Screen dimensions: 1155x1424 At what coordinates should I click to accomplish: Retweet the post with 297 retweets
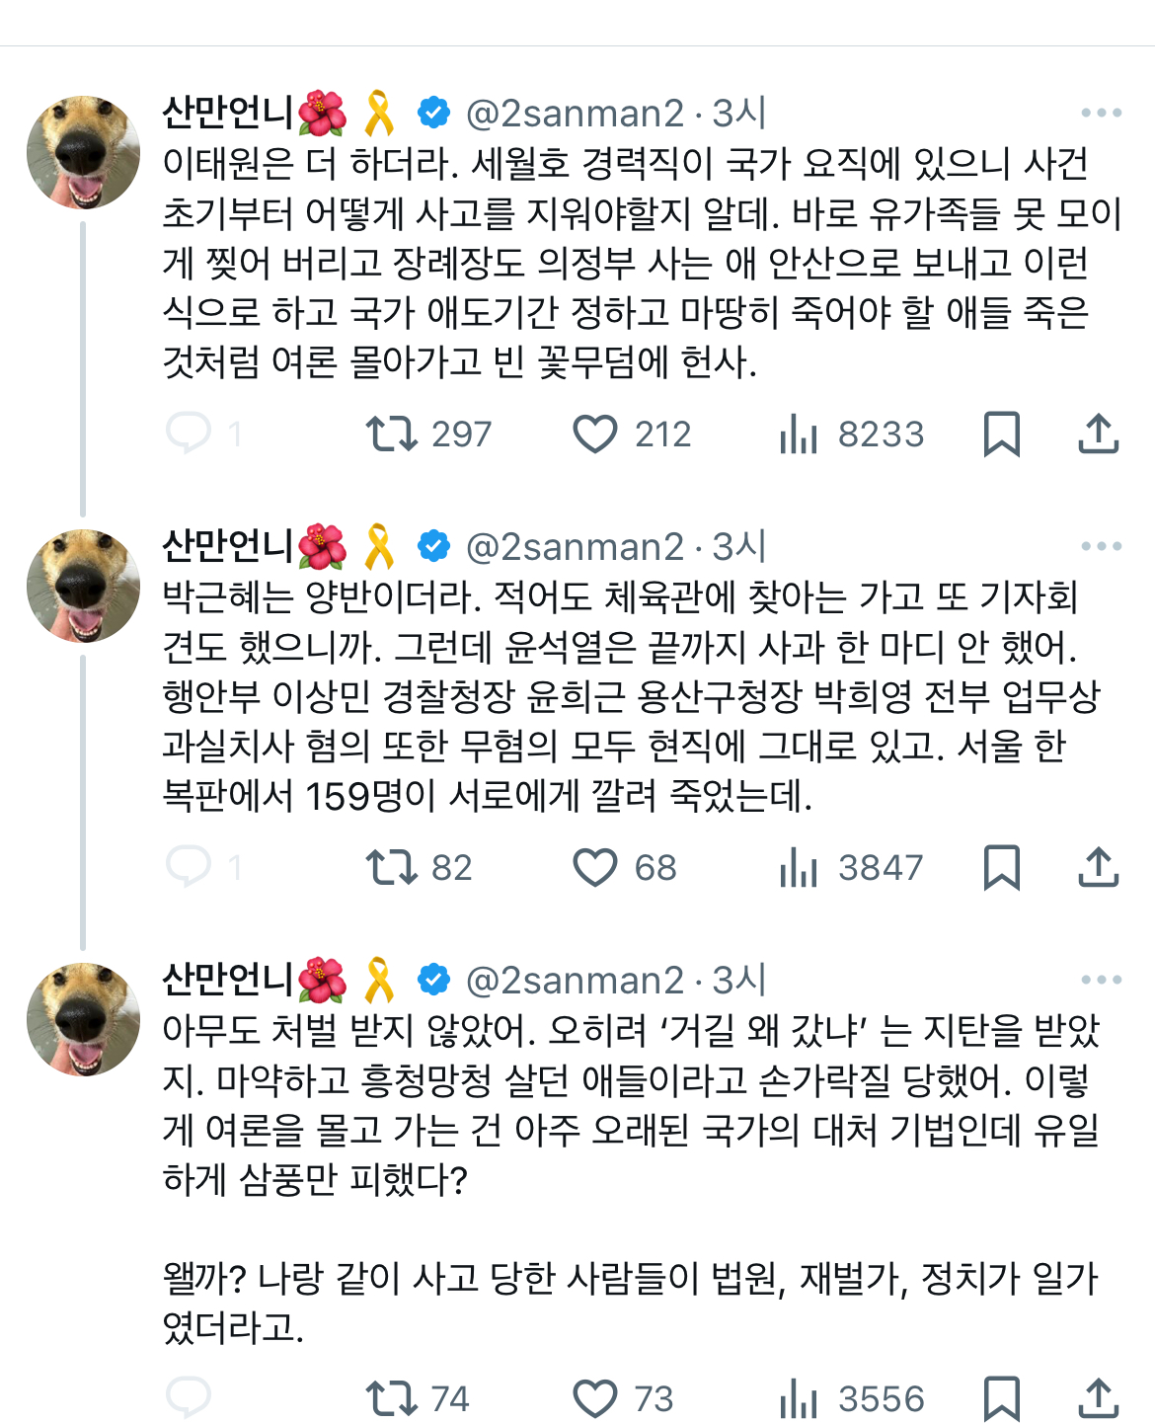[392, 434]
